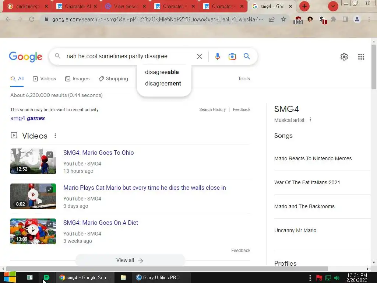The width and height of the screenshot is (377, 283).
Task: Open the network monitor tray icon
Action: click(328, 278)
